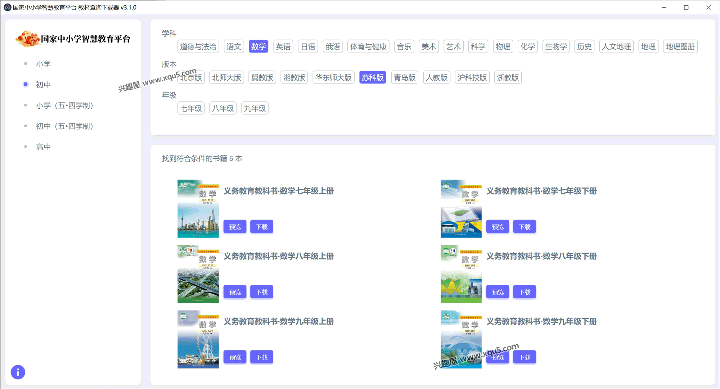Maximize the application window
Viewport: 720px width, 389px height.
(686, 7)
